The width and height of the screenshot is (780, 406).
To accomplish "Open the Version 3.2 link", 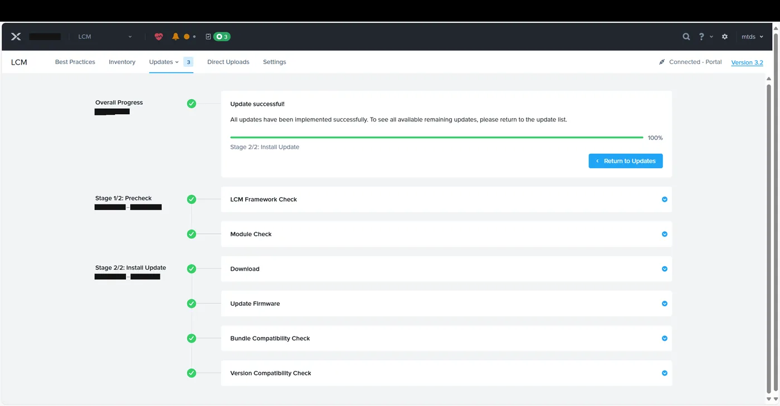I will [x=747, y=62].
